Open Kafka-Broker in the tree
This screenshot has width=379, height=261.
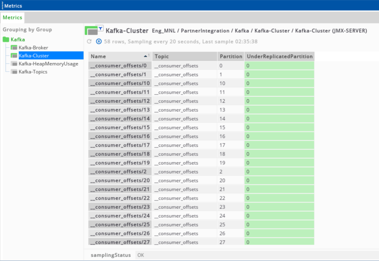pos(33,48)
